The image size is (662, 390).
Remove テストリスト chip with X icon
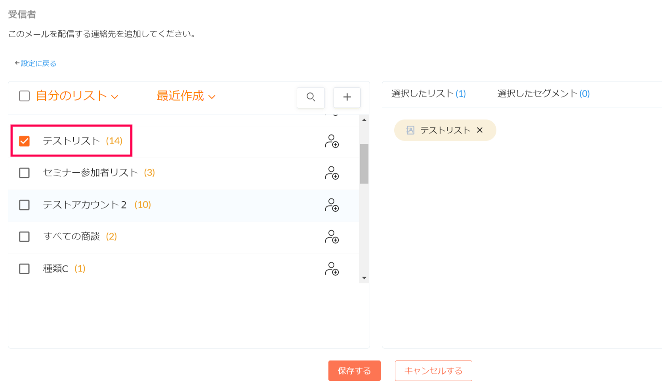(480, 130)
